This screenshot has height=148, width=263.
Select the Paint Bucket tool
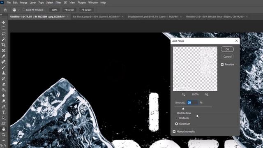(x=3, y=90)
